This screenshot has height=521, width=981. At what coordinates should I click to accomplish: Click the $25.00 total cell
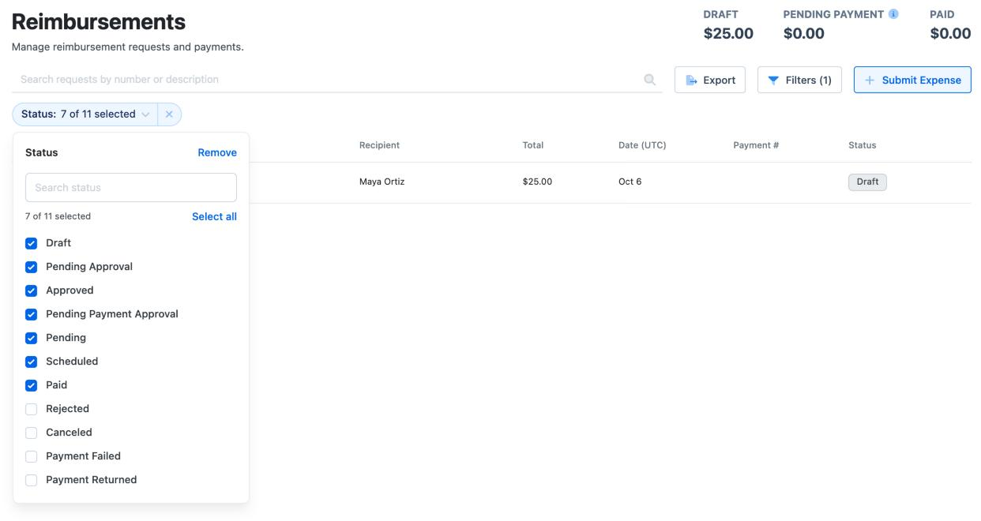click(x=537, y=182)
